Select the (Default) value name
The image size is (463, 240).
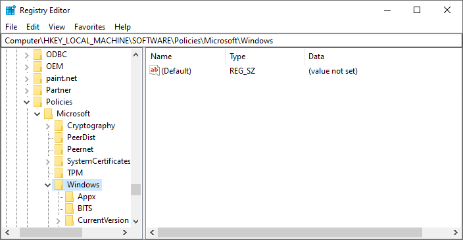coord(176,71)
